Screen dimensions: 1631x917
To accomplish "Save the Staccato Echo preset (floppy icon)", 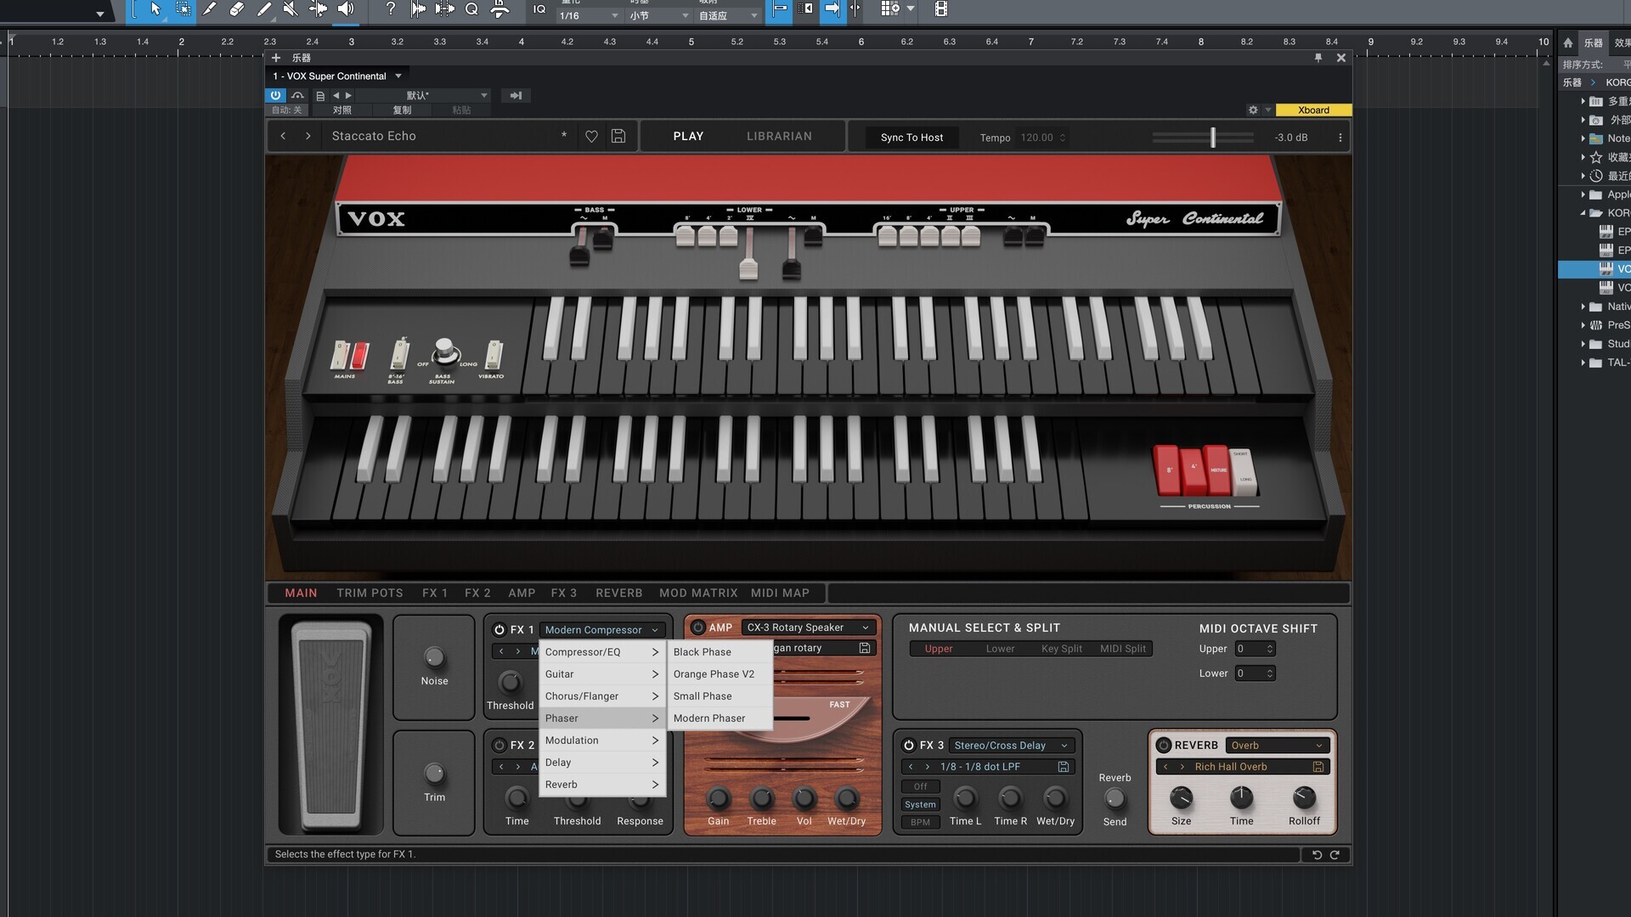I will tap(618, 136).
